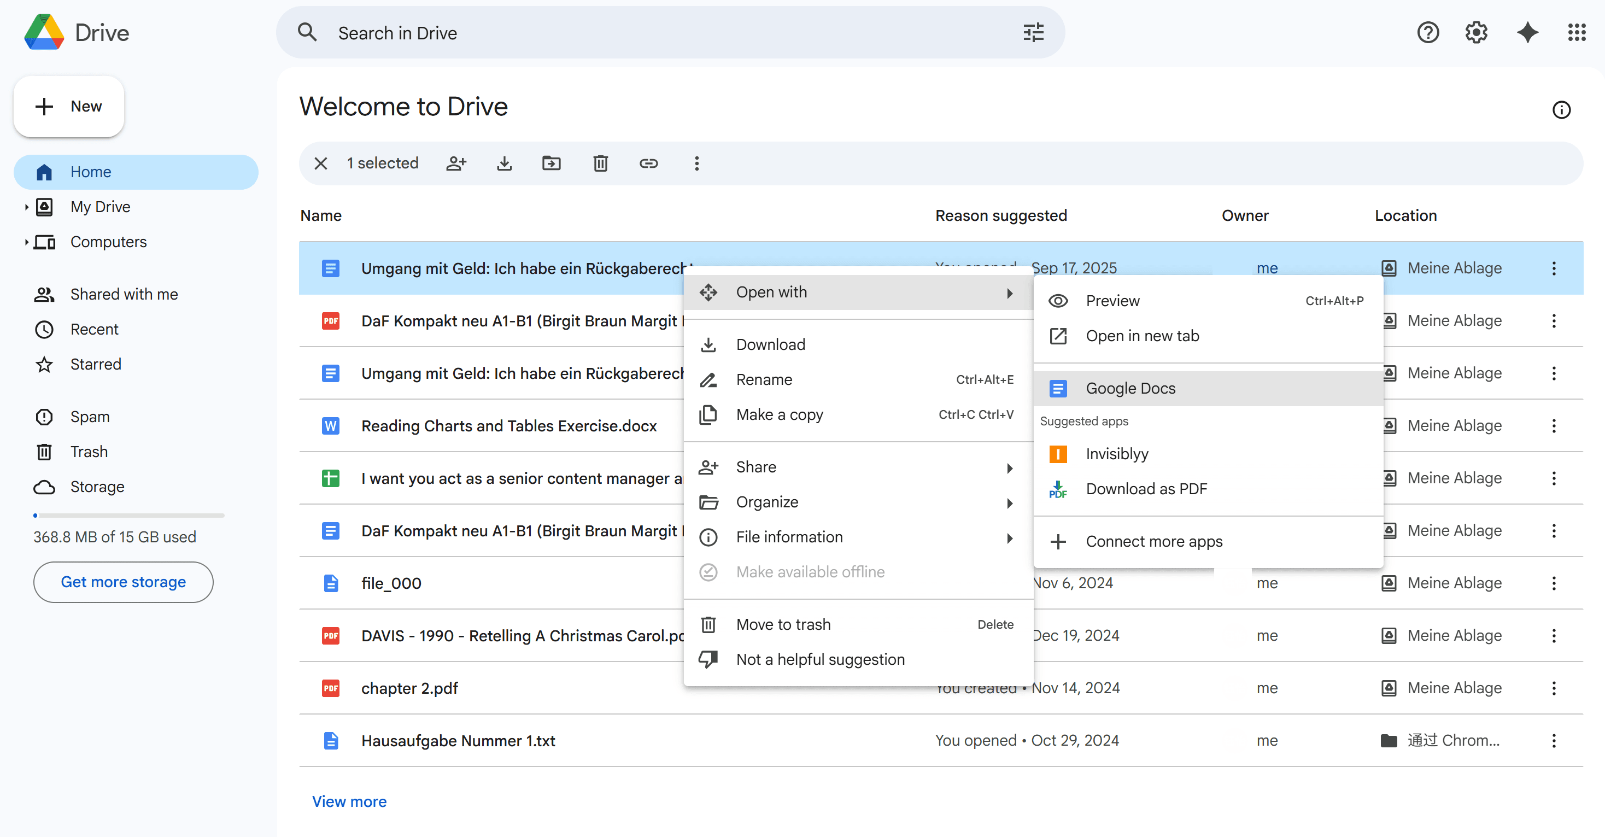Click the download icon in selection toolbar

tap(504, 163)
